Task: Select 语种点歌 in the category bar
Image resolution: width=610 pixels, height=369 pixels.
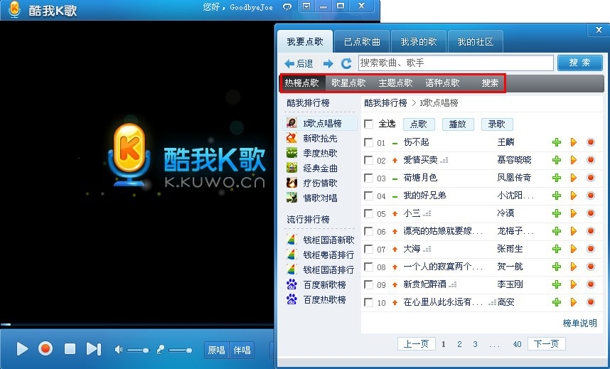Action: coord(442,83)
